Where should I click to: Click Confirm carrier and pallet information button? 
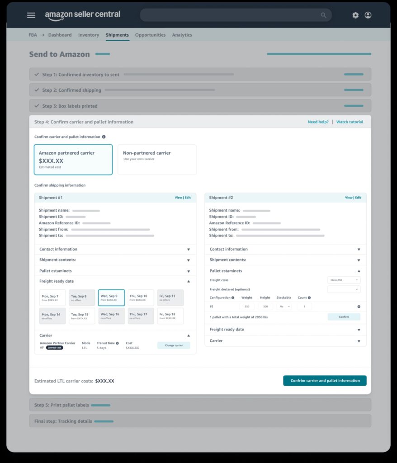coord(325,381)
